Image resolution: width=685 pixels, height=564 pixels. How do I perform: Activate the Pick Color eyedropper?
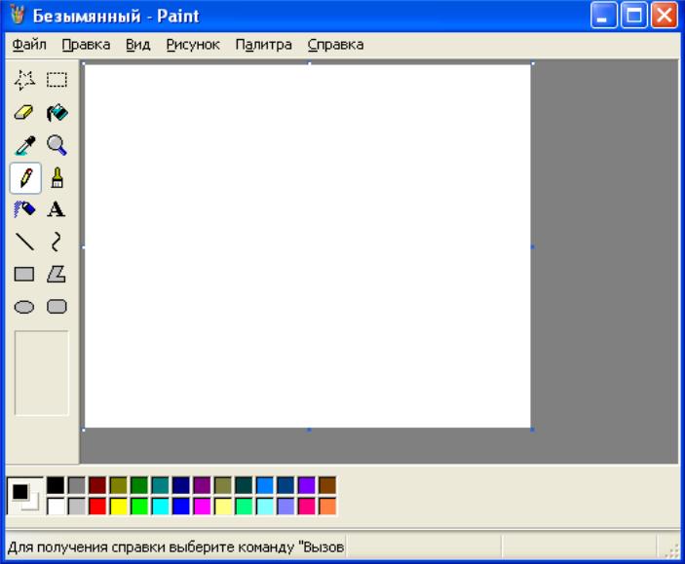click(24, 145)
